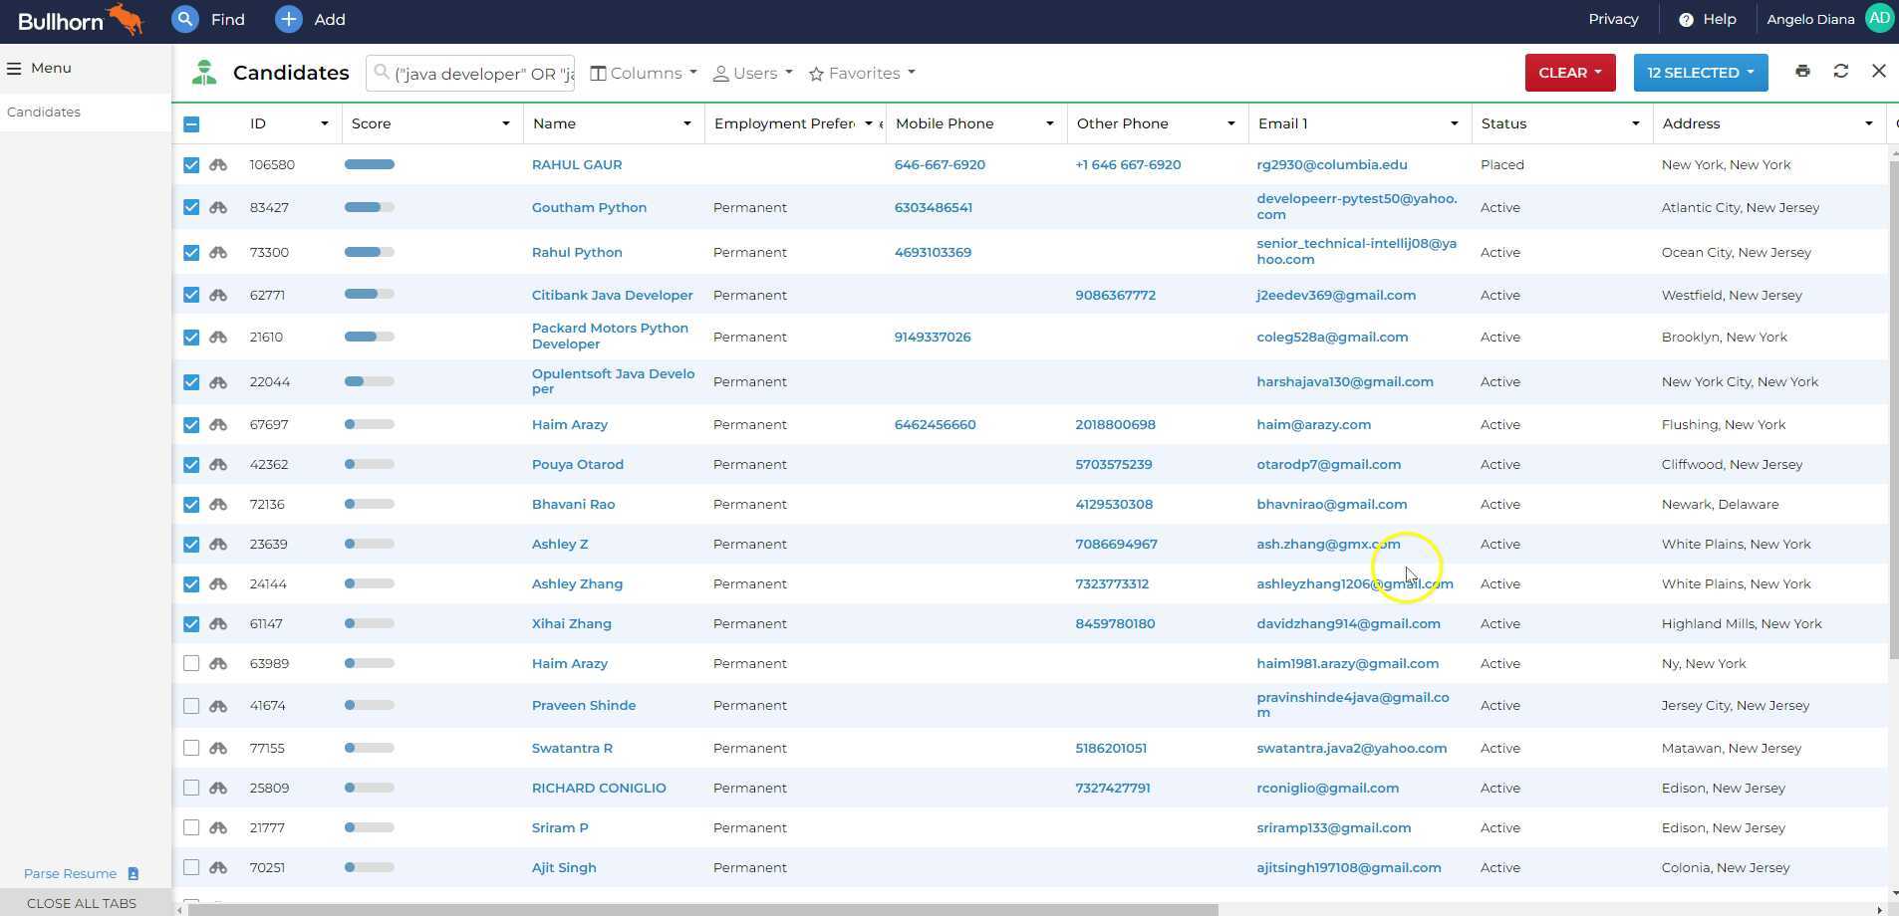
Task: Click the printer icon in the toolbar
Action: point(1802,71)
